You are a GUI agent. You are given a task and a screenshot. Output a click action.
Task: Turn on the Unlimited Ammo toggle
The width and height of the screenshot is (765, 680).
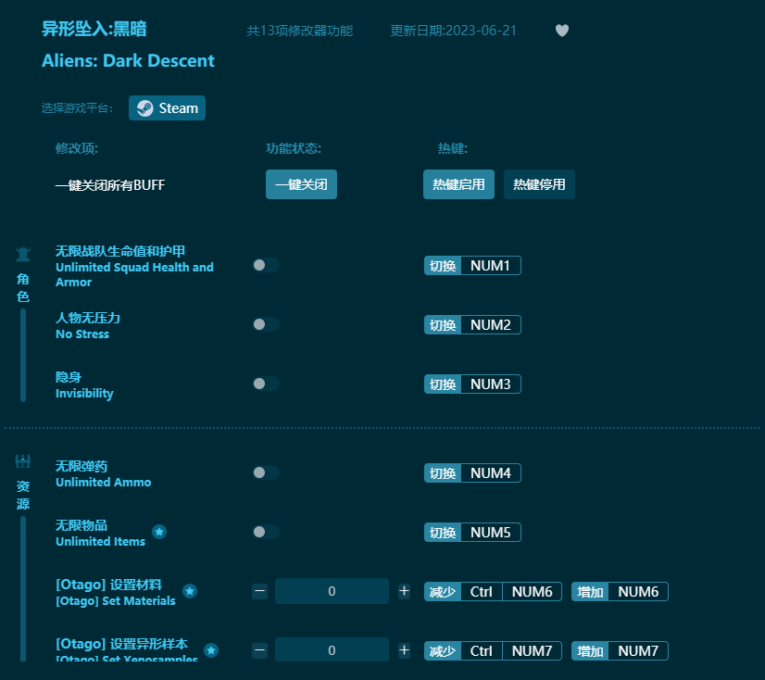266,472
